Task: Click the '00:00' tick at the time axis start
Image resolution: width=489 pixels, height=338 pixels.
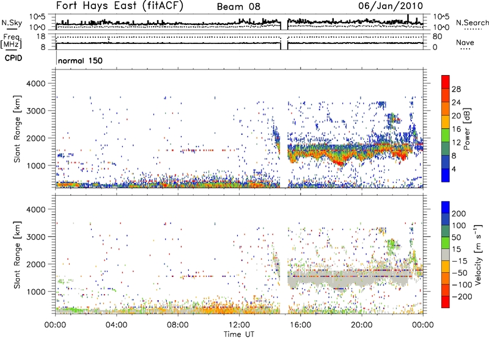Action: [56, 325]
